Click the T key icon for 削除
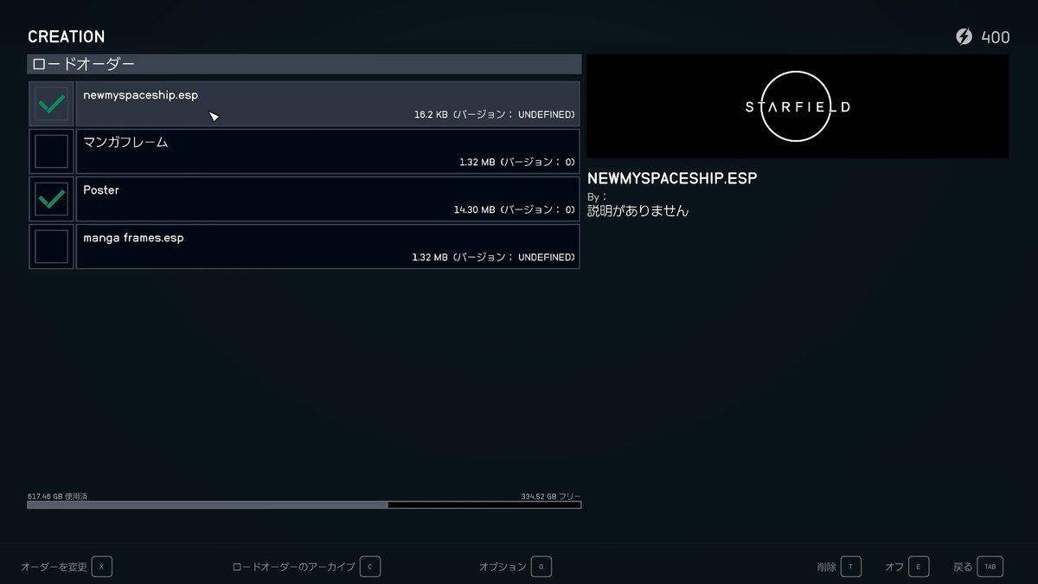This screenshot has width=1038, height=584. pos(850,567)
